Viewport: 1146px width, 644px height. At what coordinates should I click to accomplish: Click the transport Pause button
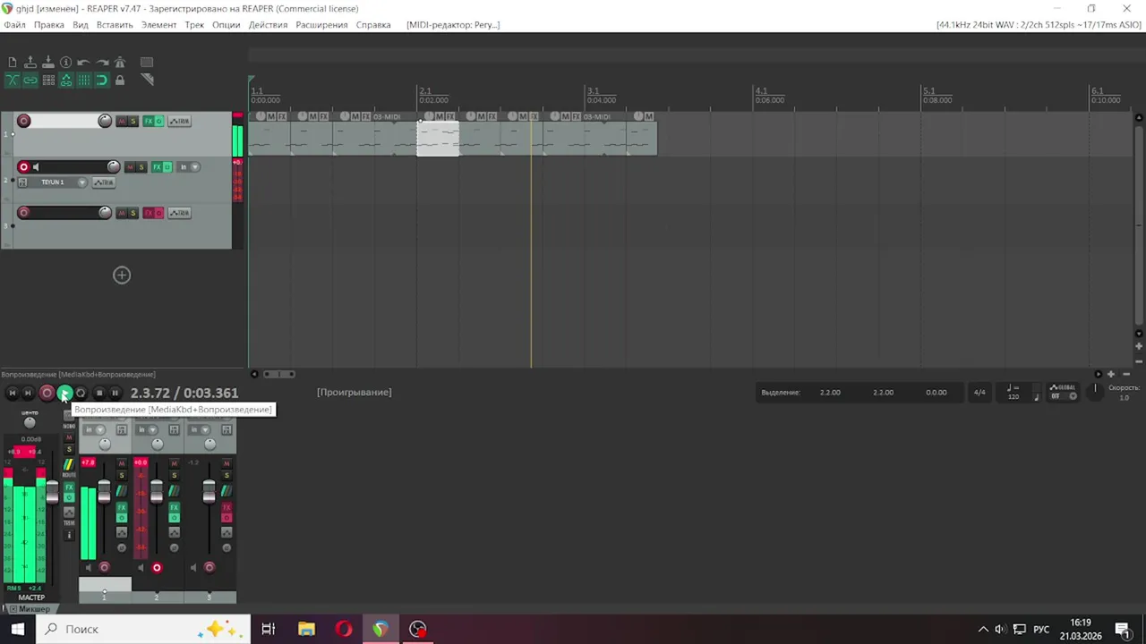[115, 393]
